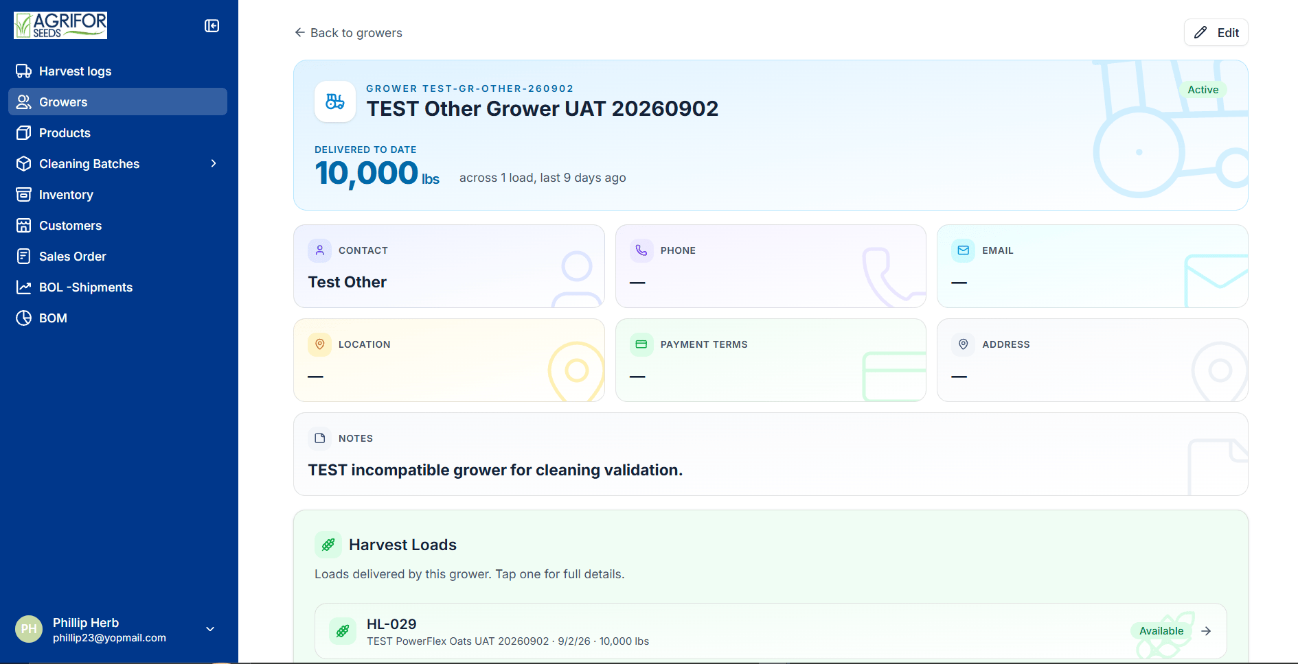Click the Agrifor Seeds logo
Screen dimensions: 1298x664
pyautogui.click(x=60, y=25)
